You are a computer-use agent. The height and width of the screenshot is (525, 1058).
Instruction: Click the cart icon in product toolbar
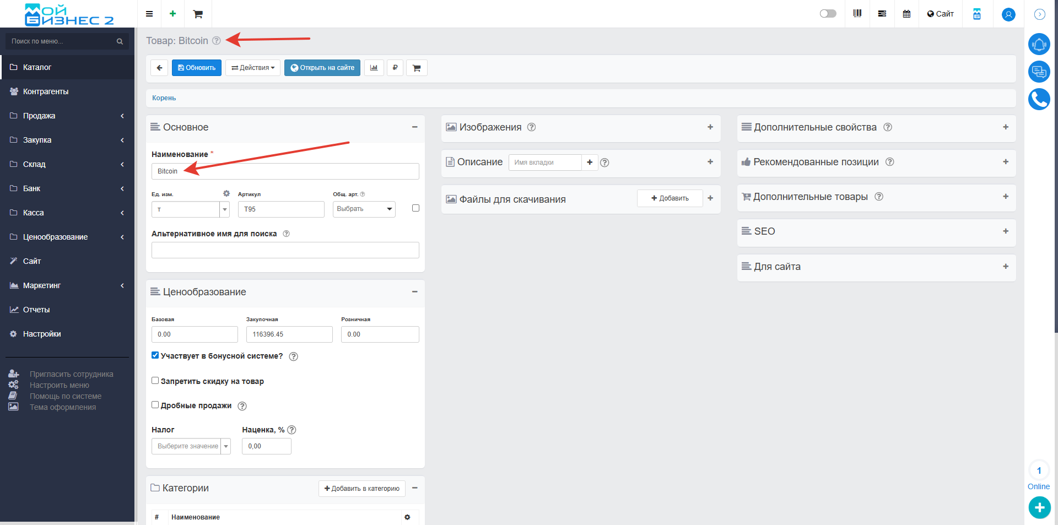[417, 68]
